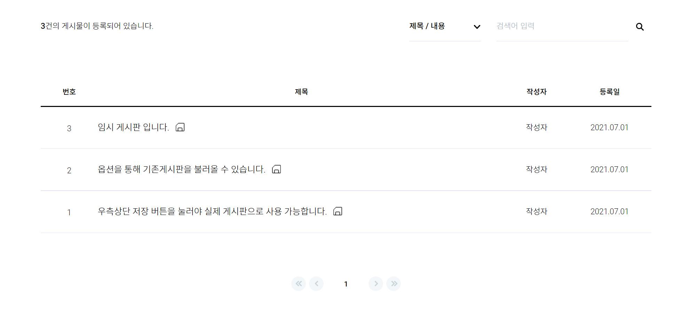
Task: Click attachment icon beside 임시 게시판 입니다
Action: (x=180, y=127)
